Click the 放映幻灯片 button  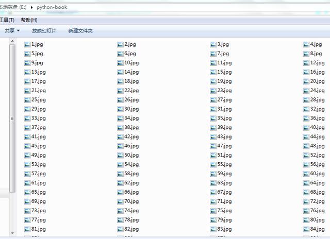point(44,31)
